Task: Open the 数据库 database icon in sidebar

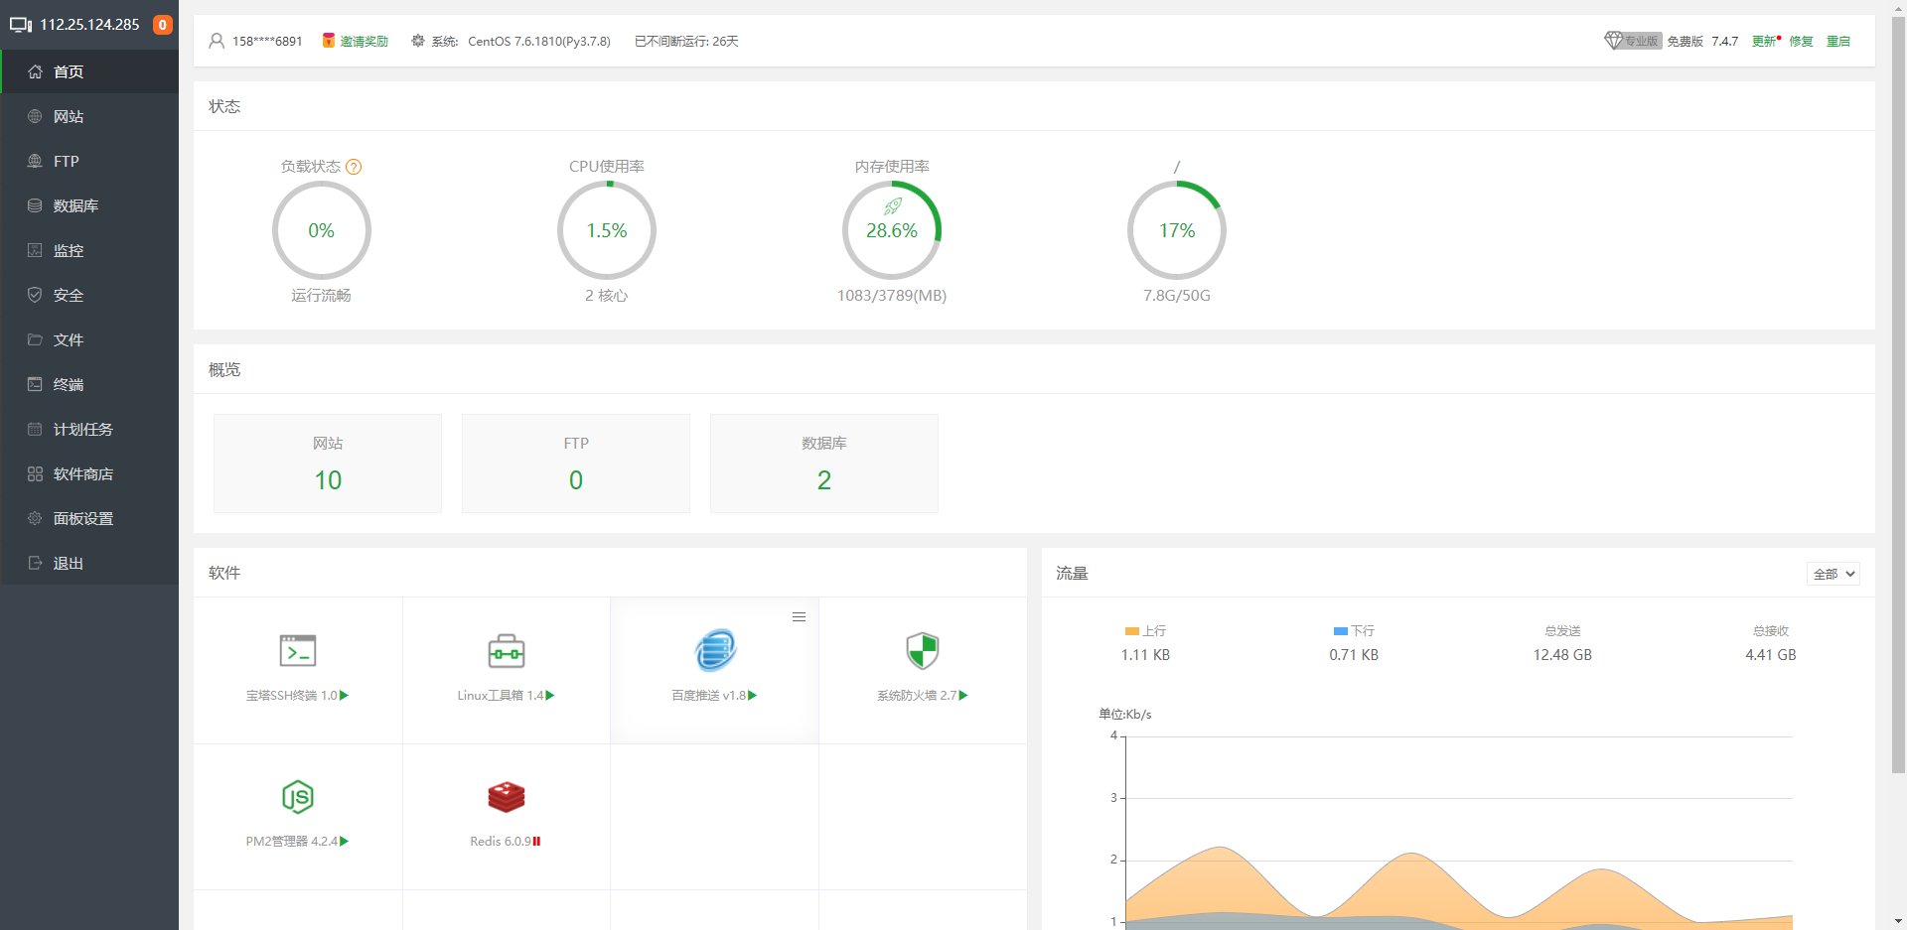Action: [35, 205]
